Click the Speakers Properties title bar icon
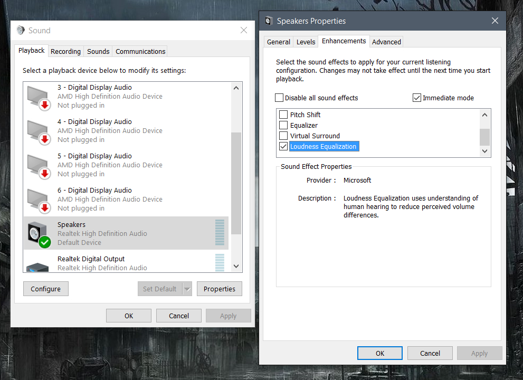 click(x=269, y=21)
